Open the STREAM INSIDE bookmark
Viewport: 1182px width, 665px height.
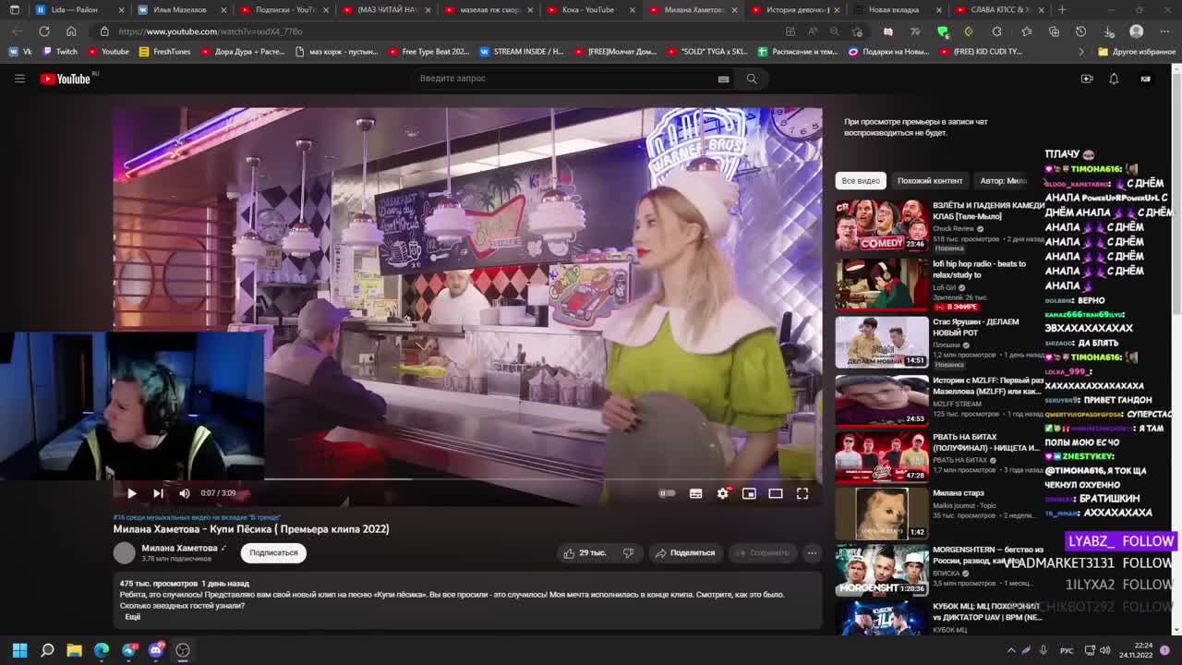point(521,52)
